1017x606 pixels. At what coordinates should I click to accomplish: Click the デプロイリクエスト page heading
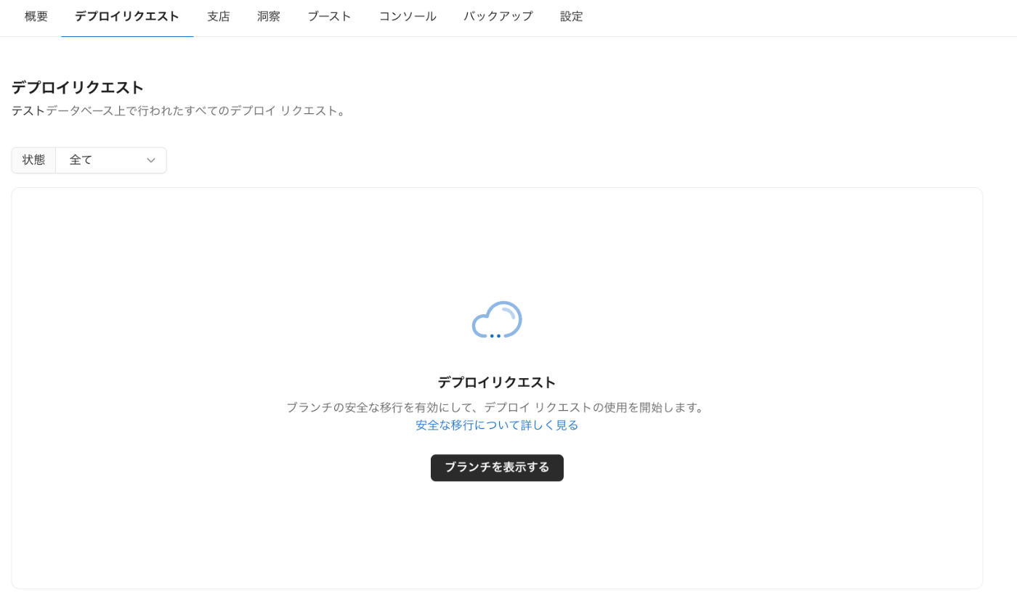(x=78, y=88)
